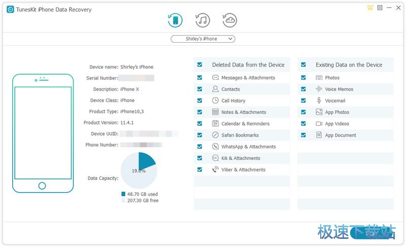Toggle the Contacts checkbox
This screenshot has width=406, height=247.
point(199,89)
